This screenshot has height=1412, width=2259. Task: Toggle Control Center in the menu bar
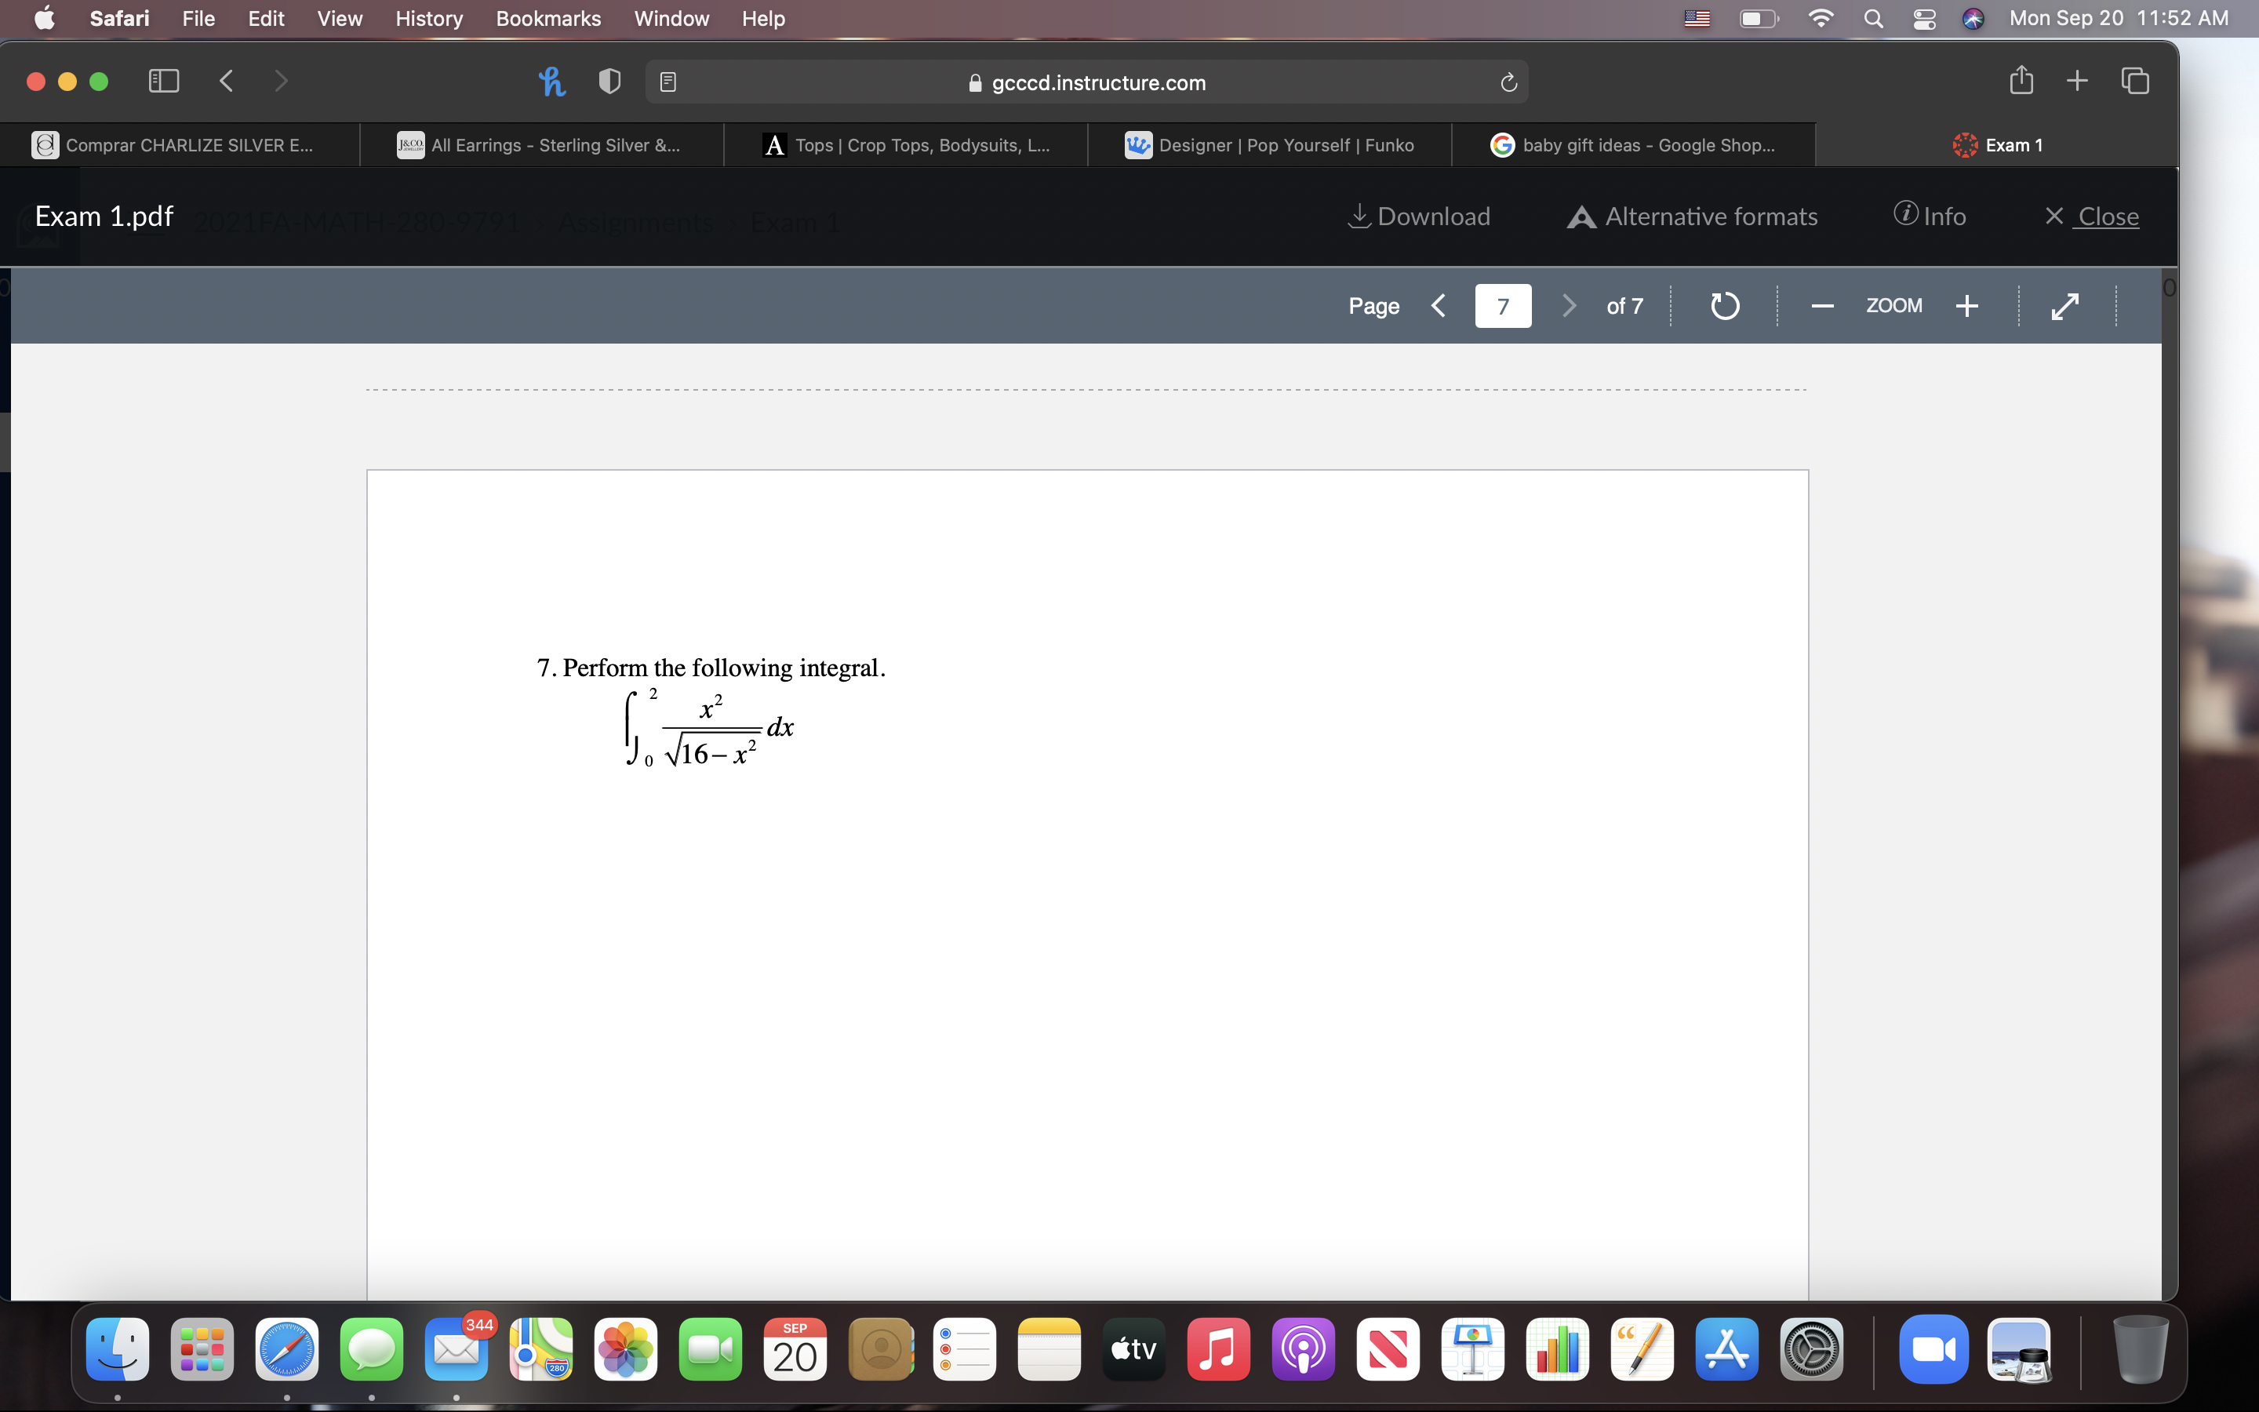(x=1924, y=19)
